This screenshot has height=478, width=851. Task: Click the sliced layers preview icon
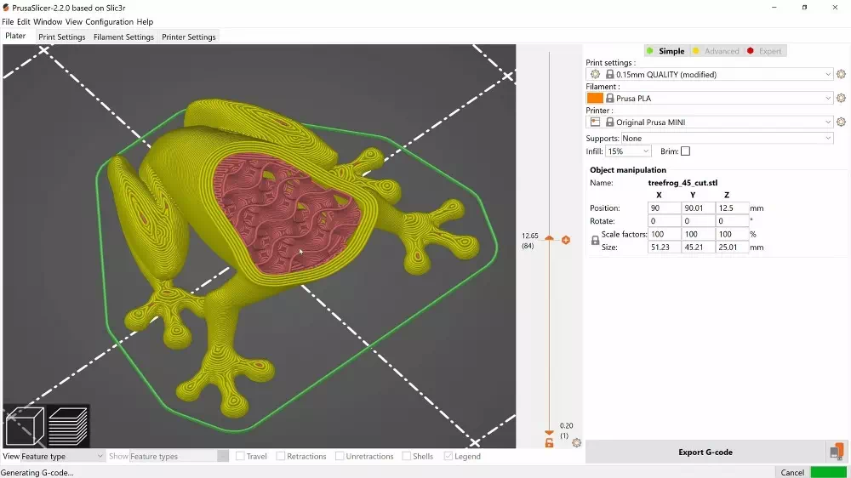pyautogui.click(x=68, y=426)
